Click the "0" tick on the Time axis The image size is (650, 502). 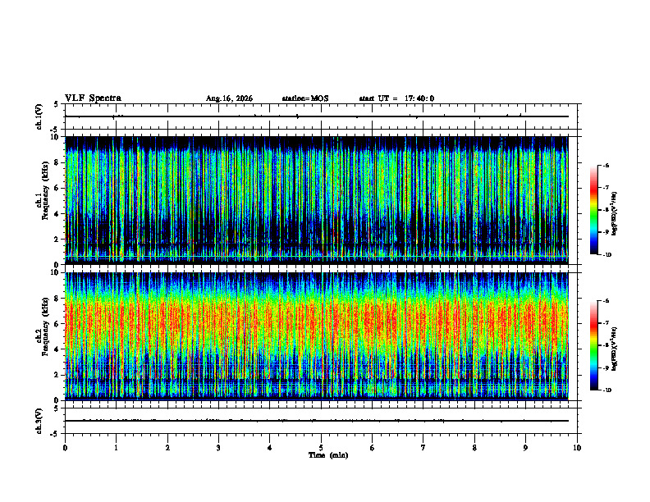(x=65, y=448)
